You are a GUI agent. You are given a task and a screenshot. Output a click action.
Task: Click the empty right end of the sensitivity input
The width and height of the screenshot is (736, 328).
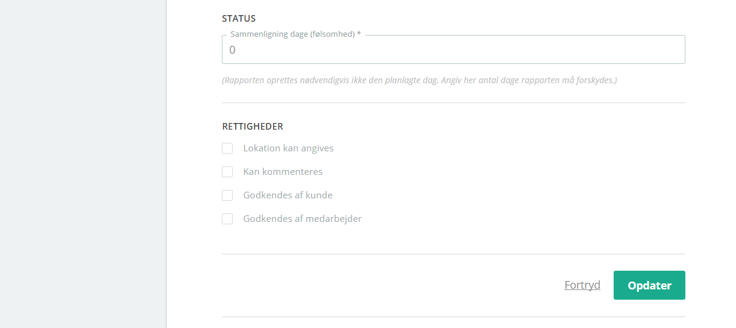coord(651,49)
